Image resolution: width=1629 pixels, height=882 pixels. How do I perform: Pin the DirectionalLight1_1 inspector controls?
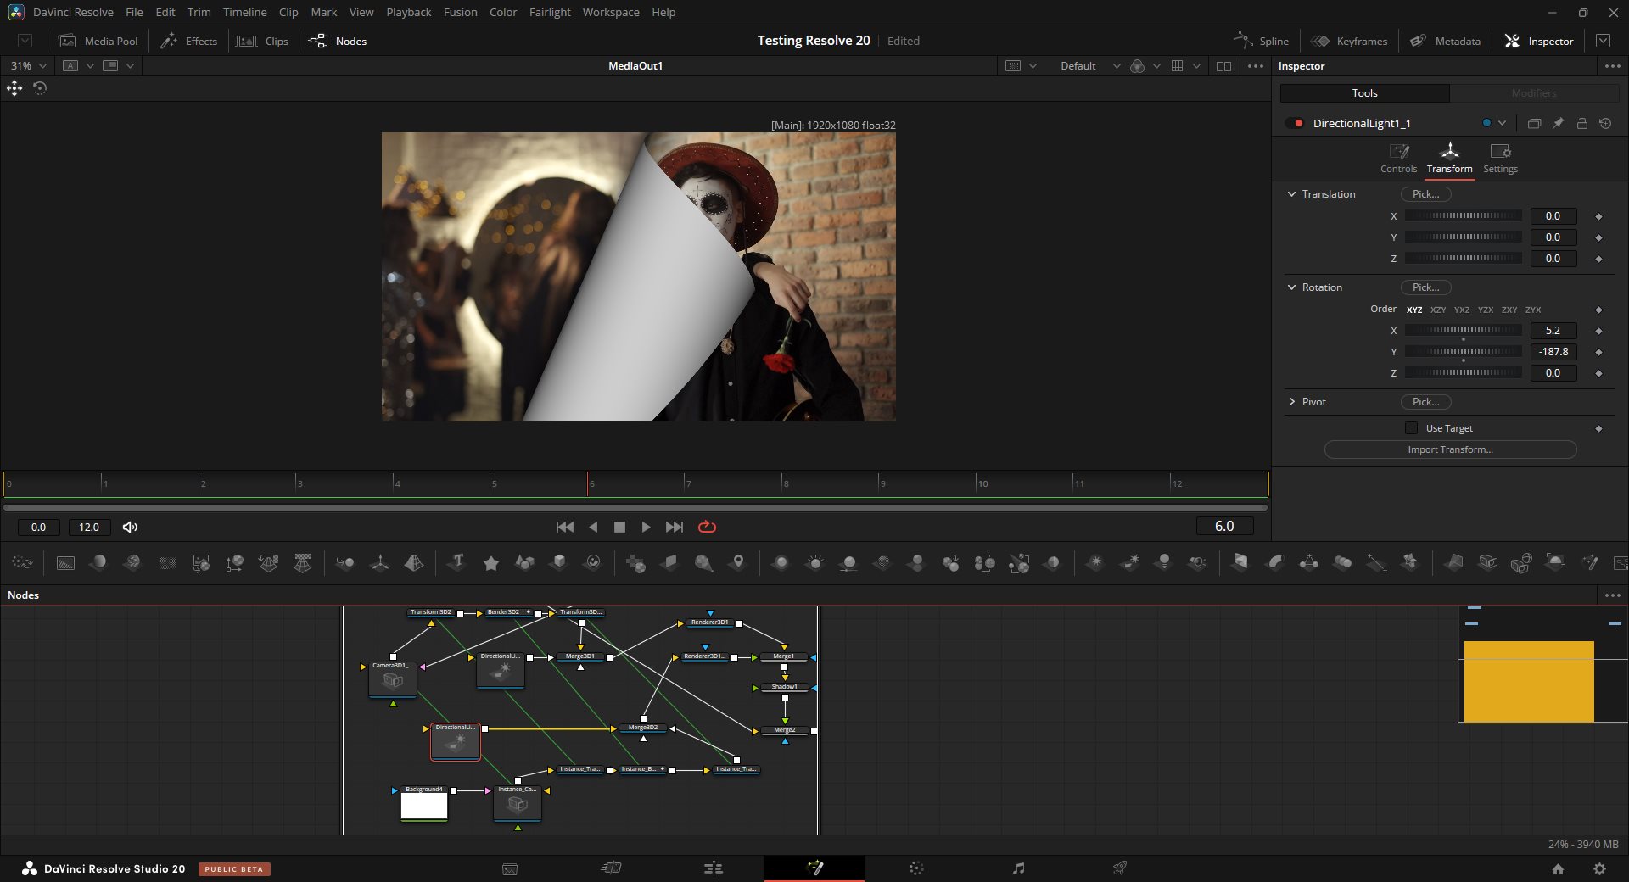click(x=1558, y=123)
